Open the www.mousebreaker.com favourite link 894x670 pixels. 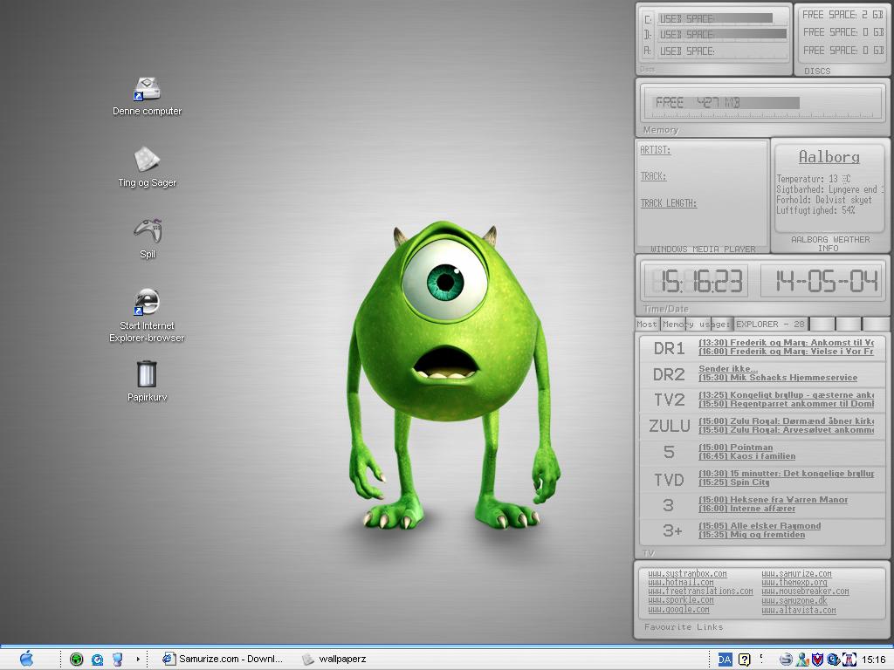coord(805,591)
